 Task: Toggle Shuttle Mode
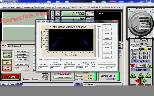point(135,44)
